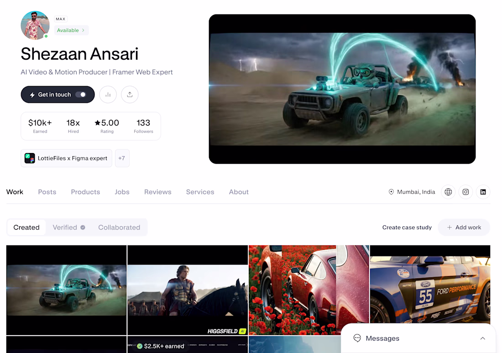Open the About tab
Viewport: 502px width, 353px height.
coord(239,192)
